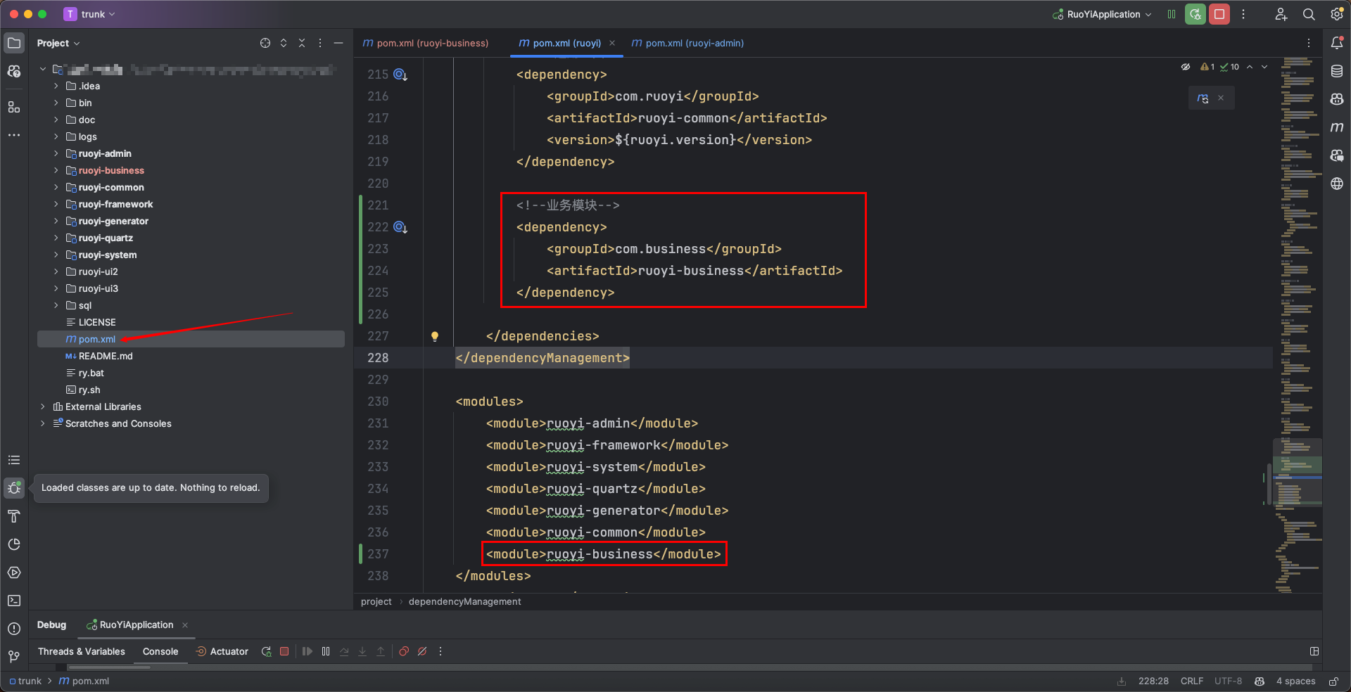
Task: Open the 4 spaces indent selector
Action: point(1296,681)
